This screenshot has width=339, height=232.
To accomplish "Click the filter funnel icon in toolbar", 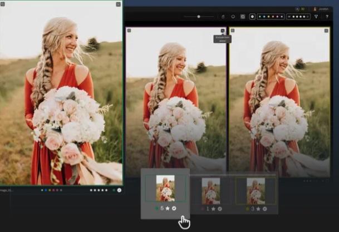I will coord(316,17).
